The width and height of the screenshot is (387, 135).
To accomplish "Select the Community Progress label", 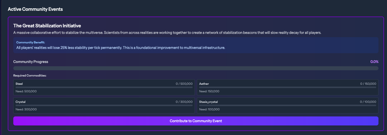I will pos(31,62).
